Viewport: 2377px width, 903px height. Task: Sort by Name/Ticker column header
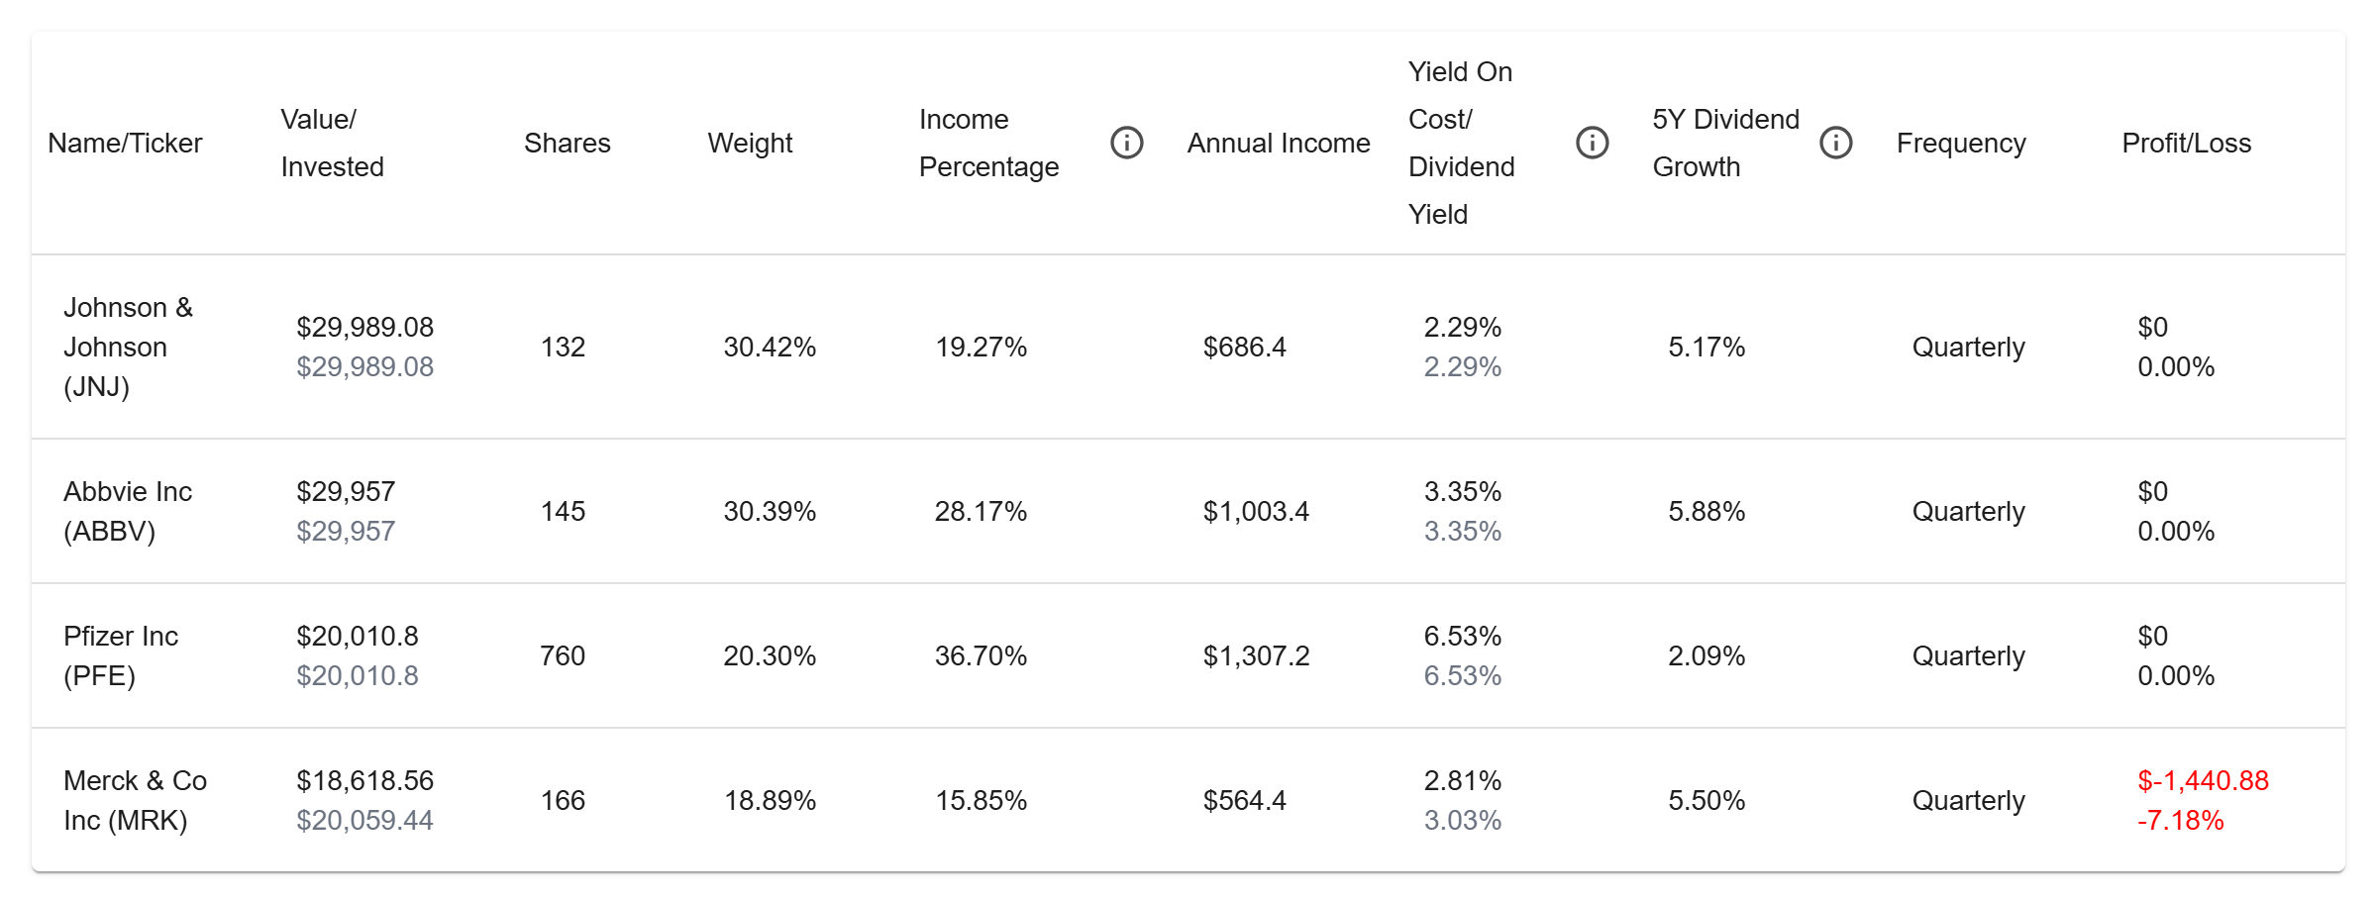125,143
